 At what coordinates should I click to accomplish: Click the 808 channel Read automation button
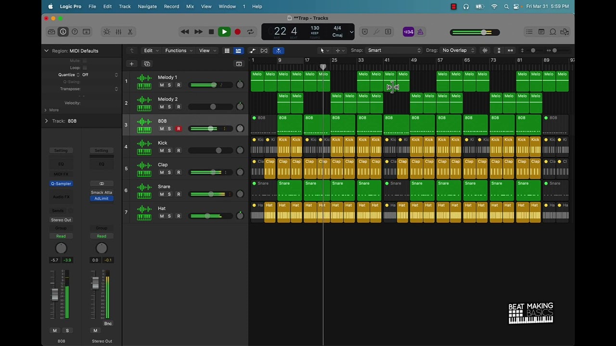61,236
